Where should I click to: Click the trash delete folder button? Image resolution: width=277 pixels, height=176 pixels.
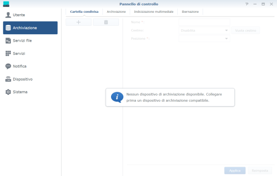point(106,22)
